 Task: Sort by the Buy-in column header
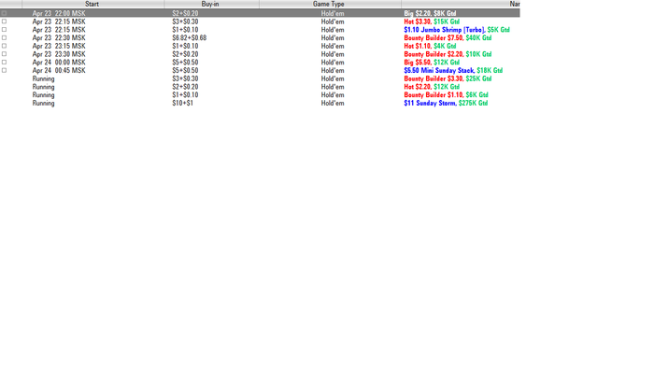tap(211, 4)
